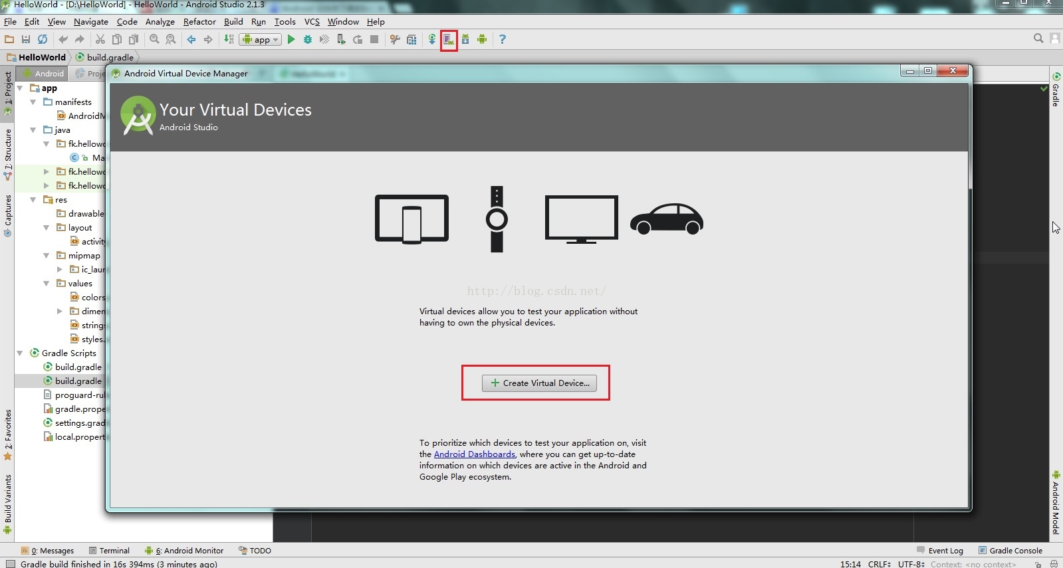This screenshot has width=1063, height=568.
Task: Click the Attach Debugger to Android Process icon
Action: click(341, 39)
